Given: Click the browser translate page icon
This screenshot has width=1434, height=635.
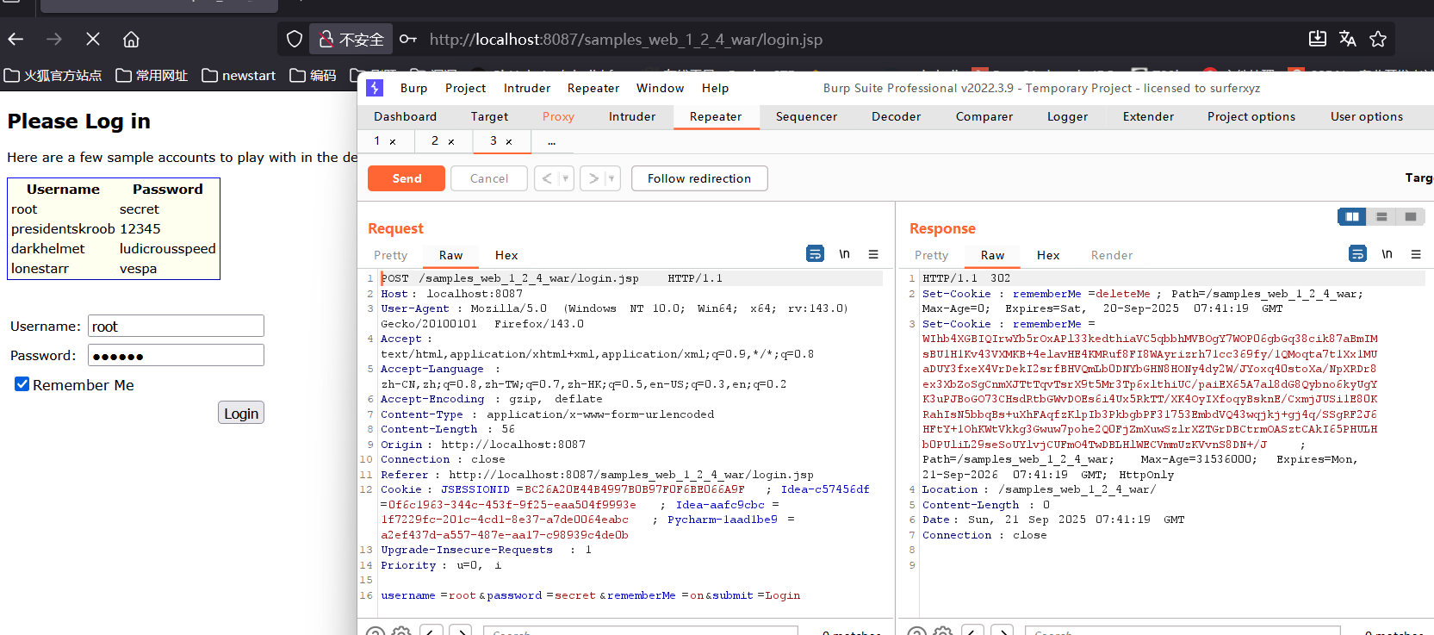Looking at the screenshot, I should click(x=1348, y=40).
